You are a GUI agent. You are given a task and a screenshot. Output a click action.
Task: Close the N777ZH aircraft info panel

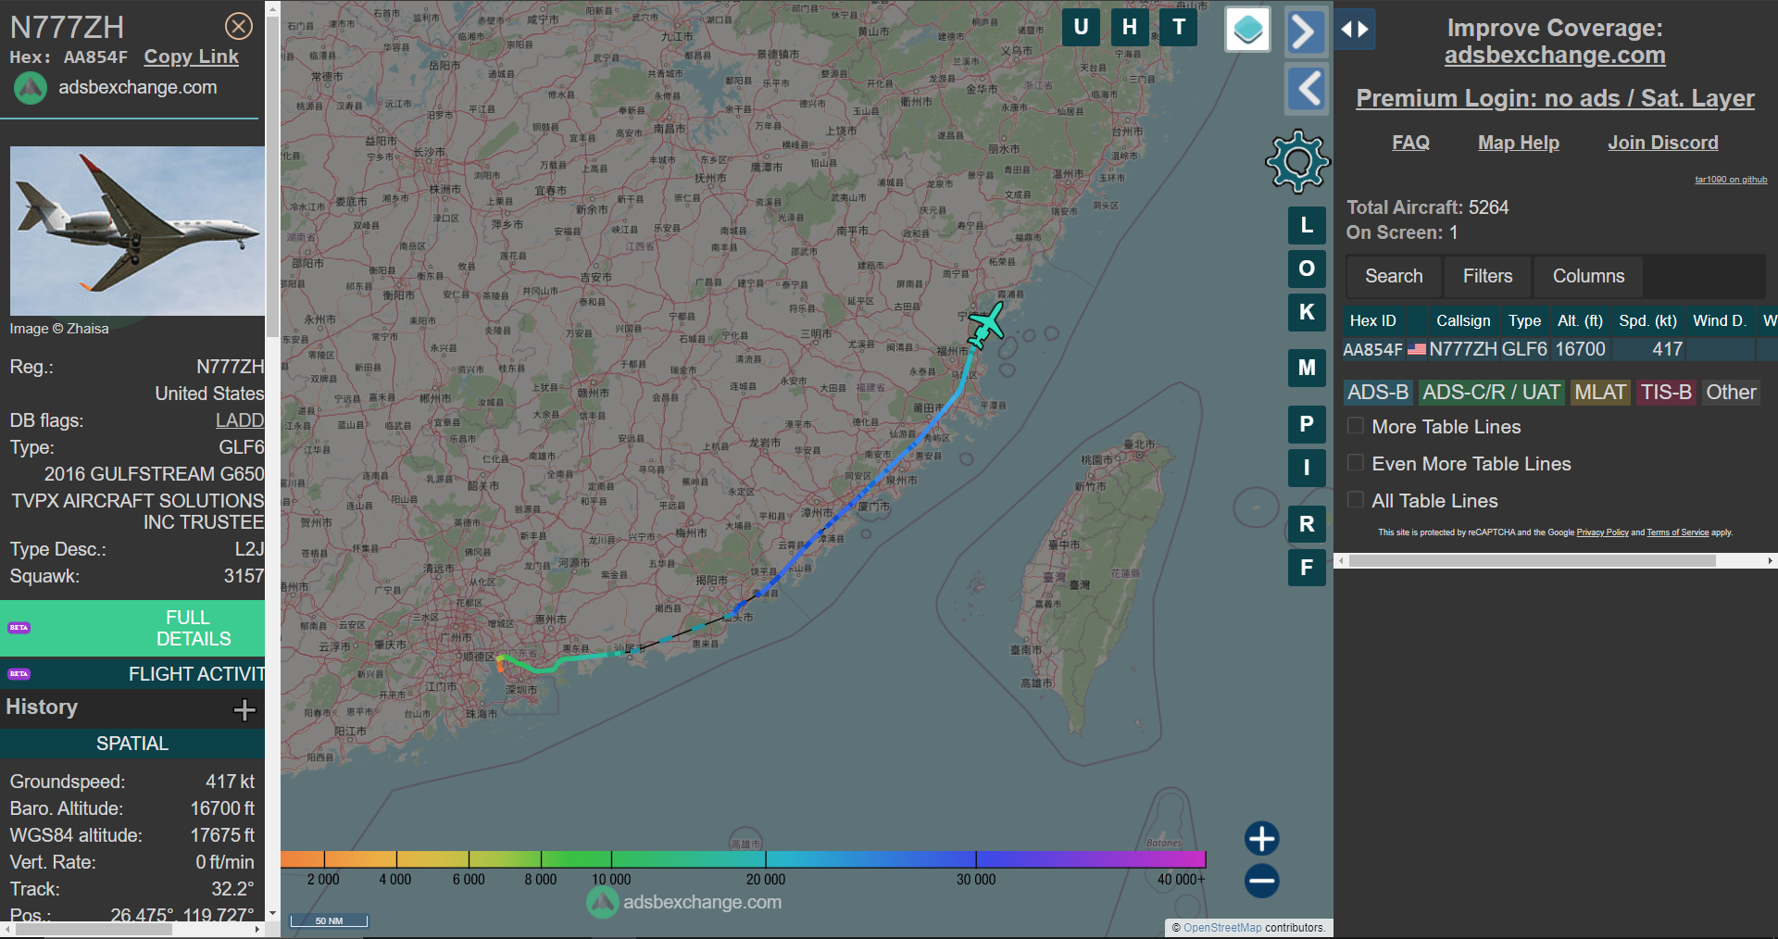pos(239,26)
